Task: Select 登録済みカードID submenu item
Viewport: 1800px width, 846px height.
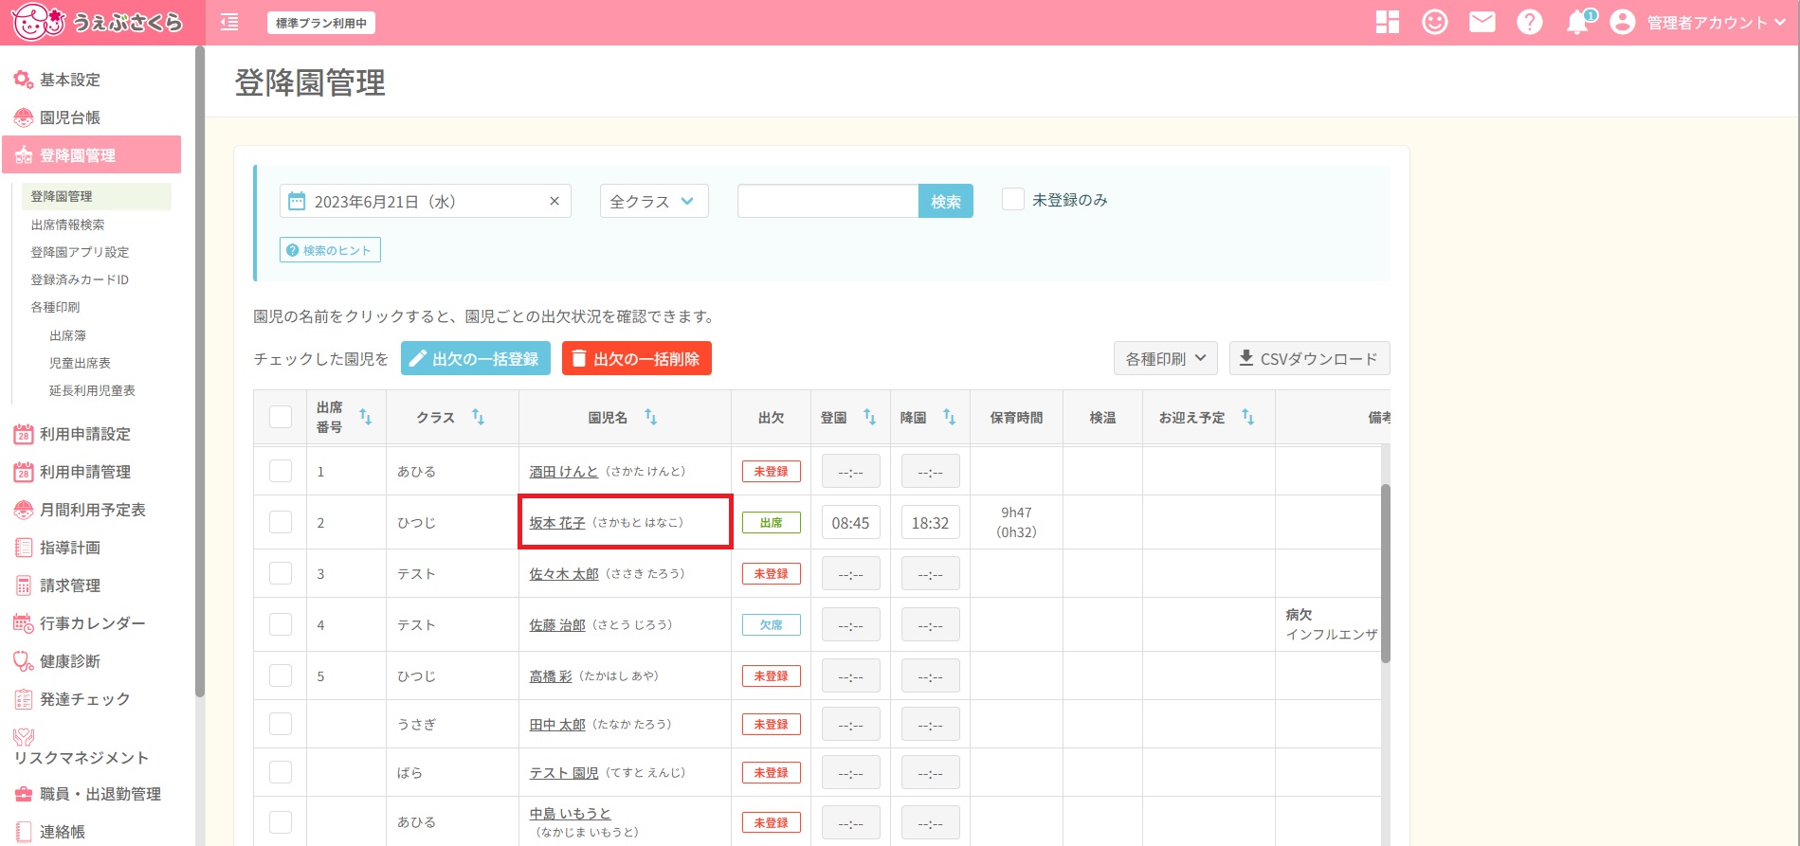Action: [x=80, y=279]
